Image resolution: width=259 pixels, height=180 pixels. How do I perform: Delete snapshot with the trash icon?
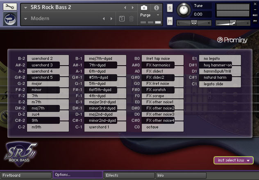[131, 18]
